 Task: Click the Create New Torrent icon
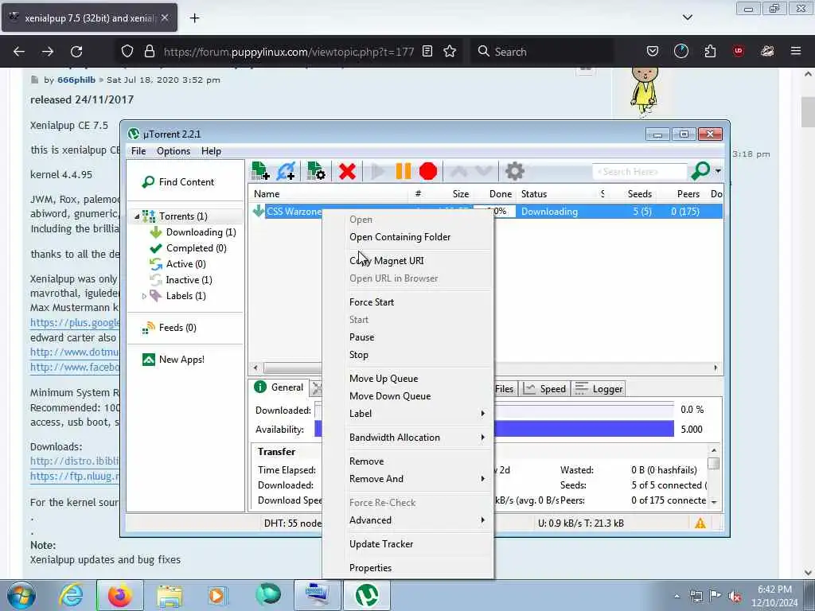[x=316, y=171]
